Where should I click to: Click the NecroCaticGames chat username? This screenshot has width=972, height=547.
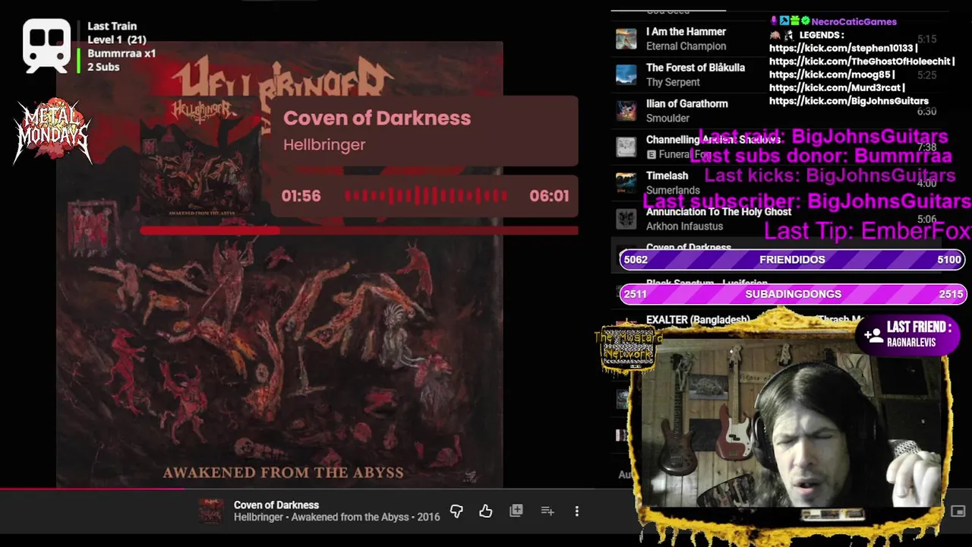(854, 21)
